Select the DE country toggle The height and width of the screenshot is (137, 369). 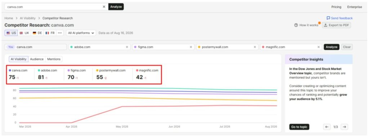[x=37, y=33]
